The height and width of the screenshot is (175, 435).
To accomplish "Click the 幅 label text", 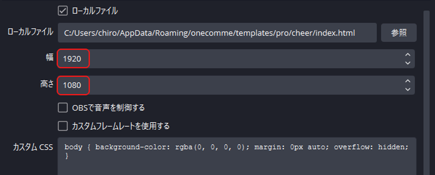I will (50, 58).
